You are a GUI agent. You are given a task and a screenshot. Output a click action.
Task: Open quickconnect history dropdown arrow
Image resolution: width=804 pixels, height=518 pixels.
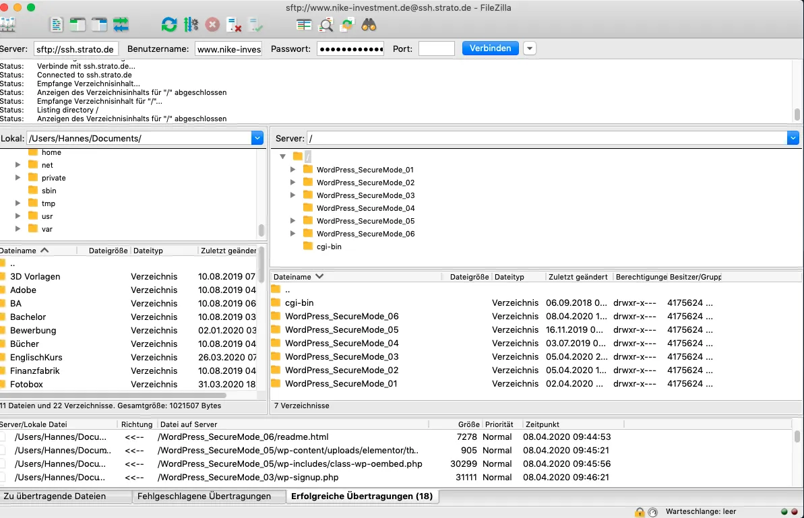tap(530, 48)
